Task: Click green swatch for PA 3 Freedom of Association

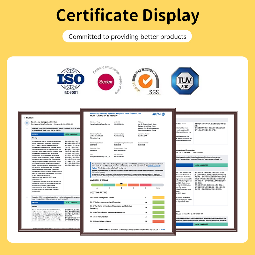Action: pos(158,207)
